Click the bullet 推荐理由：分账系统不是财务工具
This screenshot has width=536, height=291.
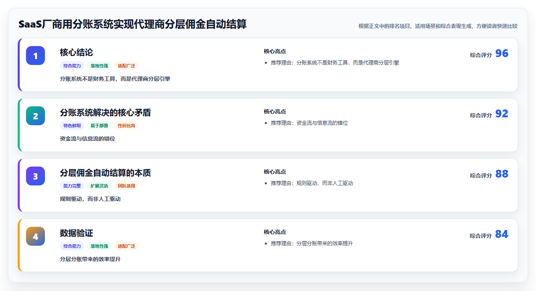tap(335, 63)
